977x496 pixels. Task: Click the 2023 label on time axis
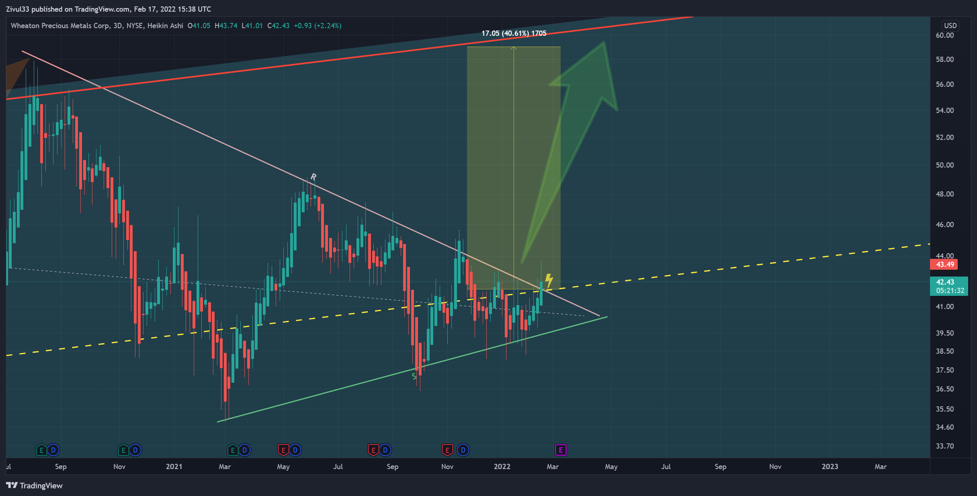830,467
